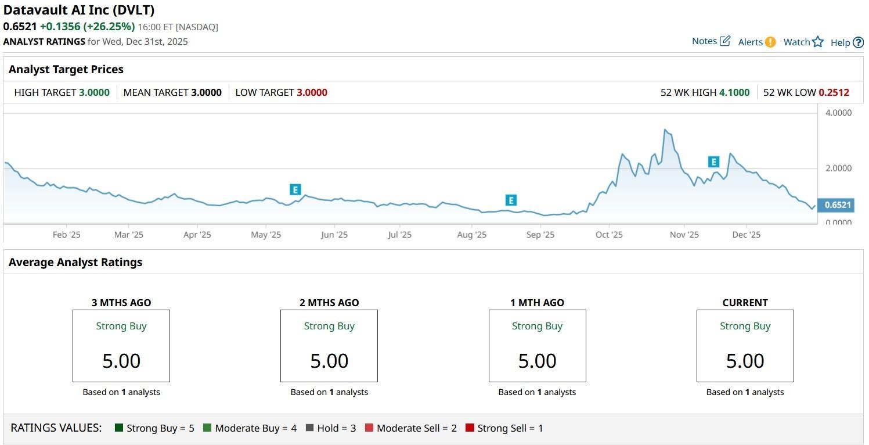Screen dimensions: 869x445
Task: Click the Moderate Buy green swatch
Action: point(207,428)
